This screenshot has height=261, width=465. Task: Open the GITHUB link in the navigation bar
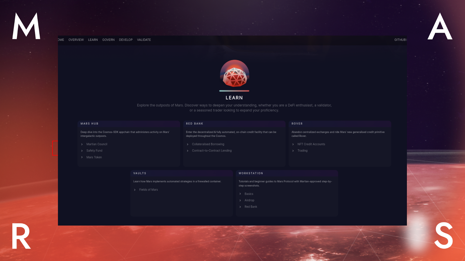400,40
